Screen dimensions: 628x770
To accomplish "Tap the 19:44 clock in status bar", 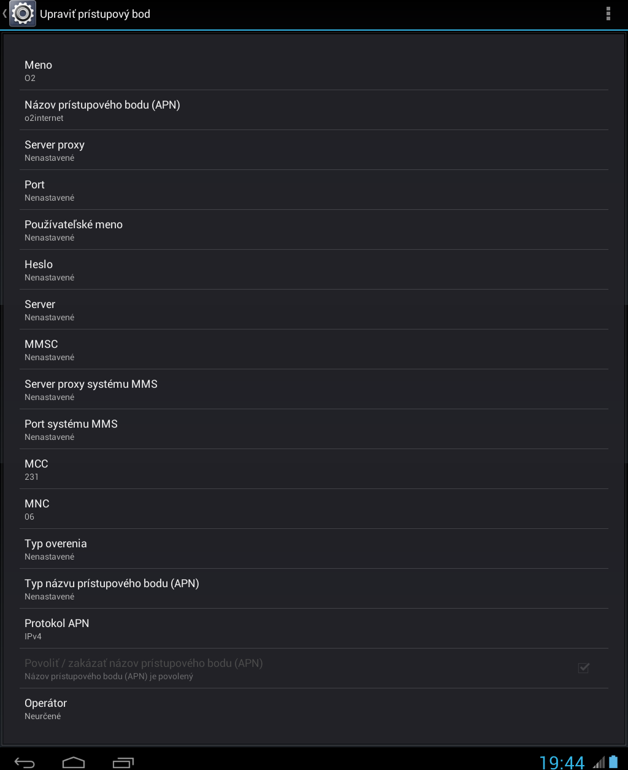I will pyautogui.click(x=562, y=763).
